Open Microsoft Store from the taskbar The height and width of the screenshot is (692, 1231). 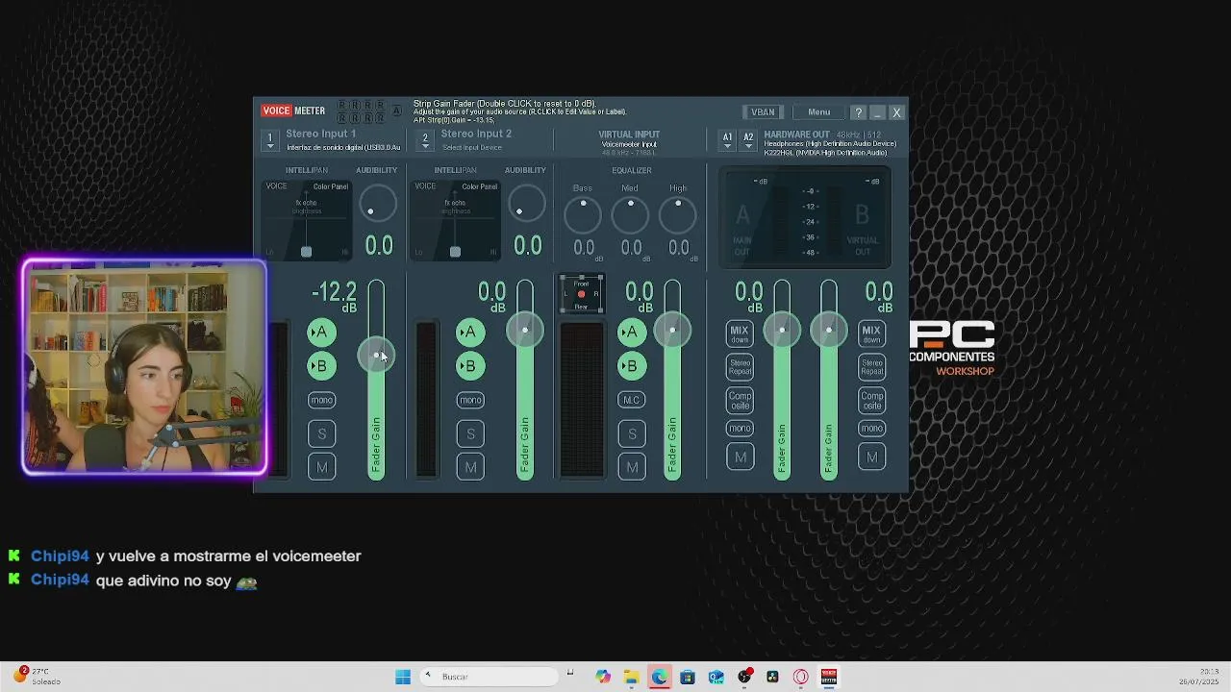click(x=688, y=677)
